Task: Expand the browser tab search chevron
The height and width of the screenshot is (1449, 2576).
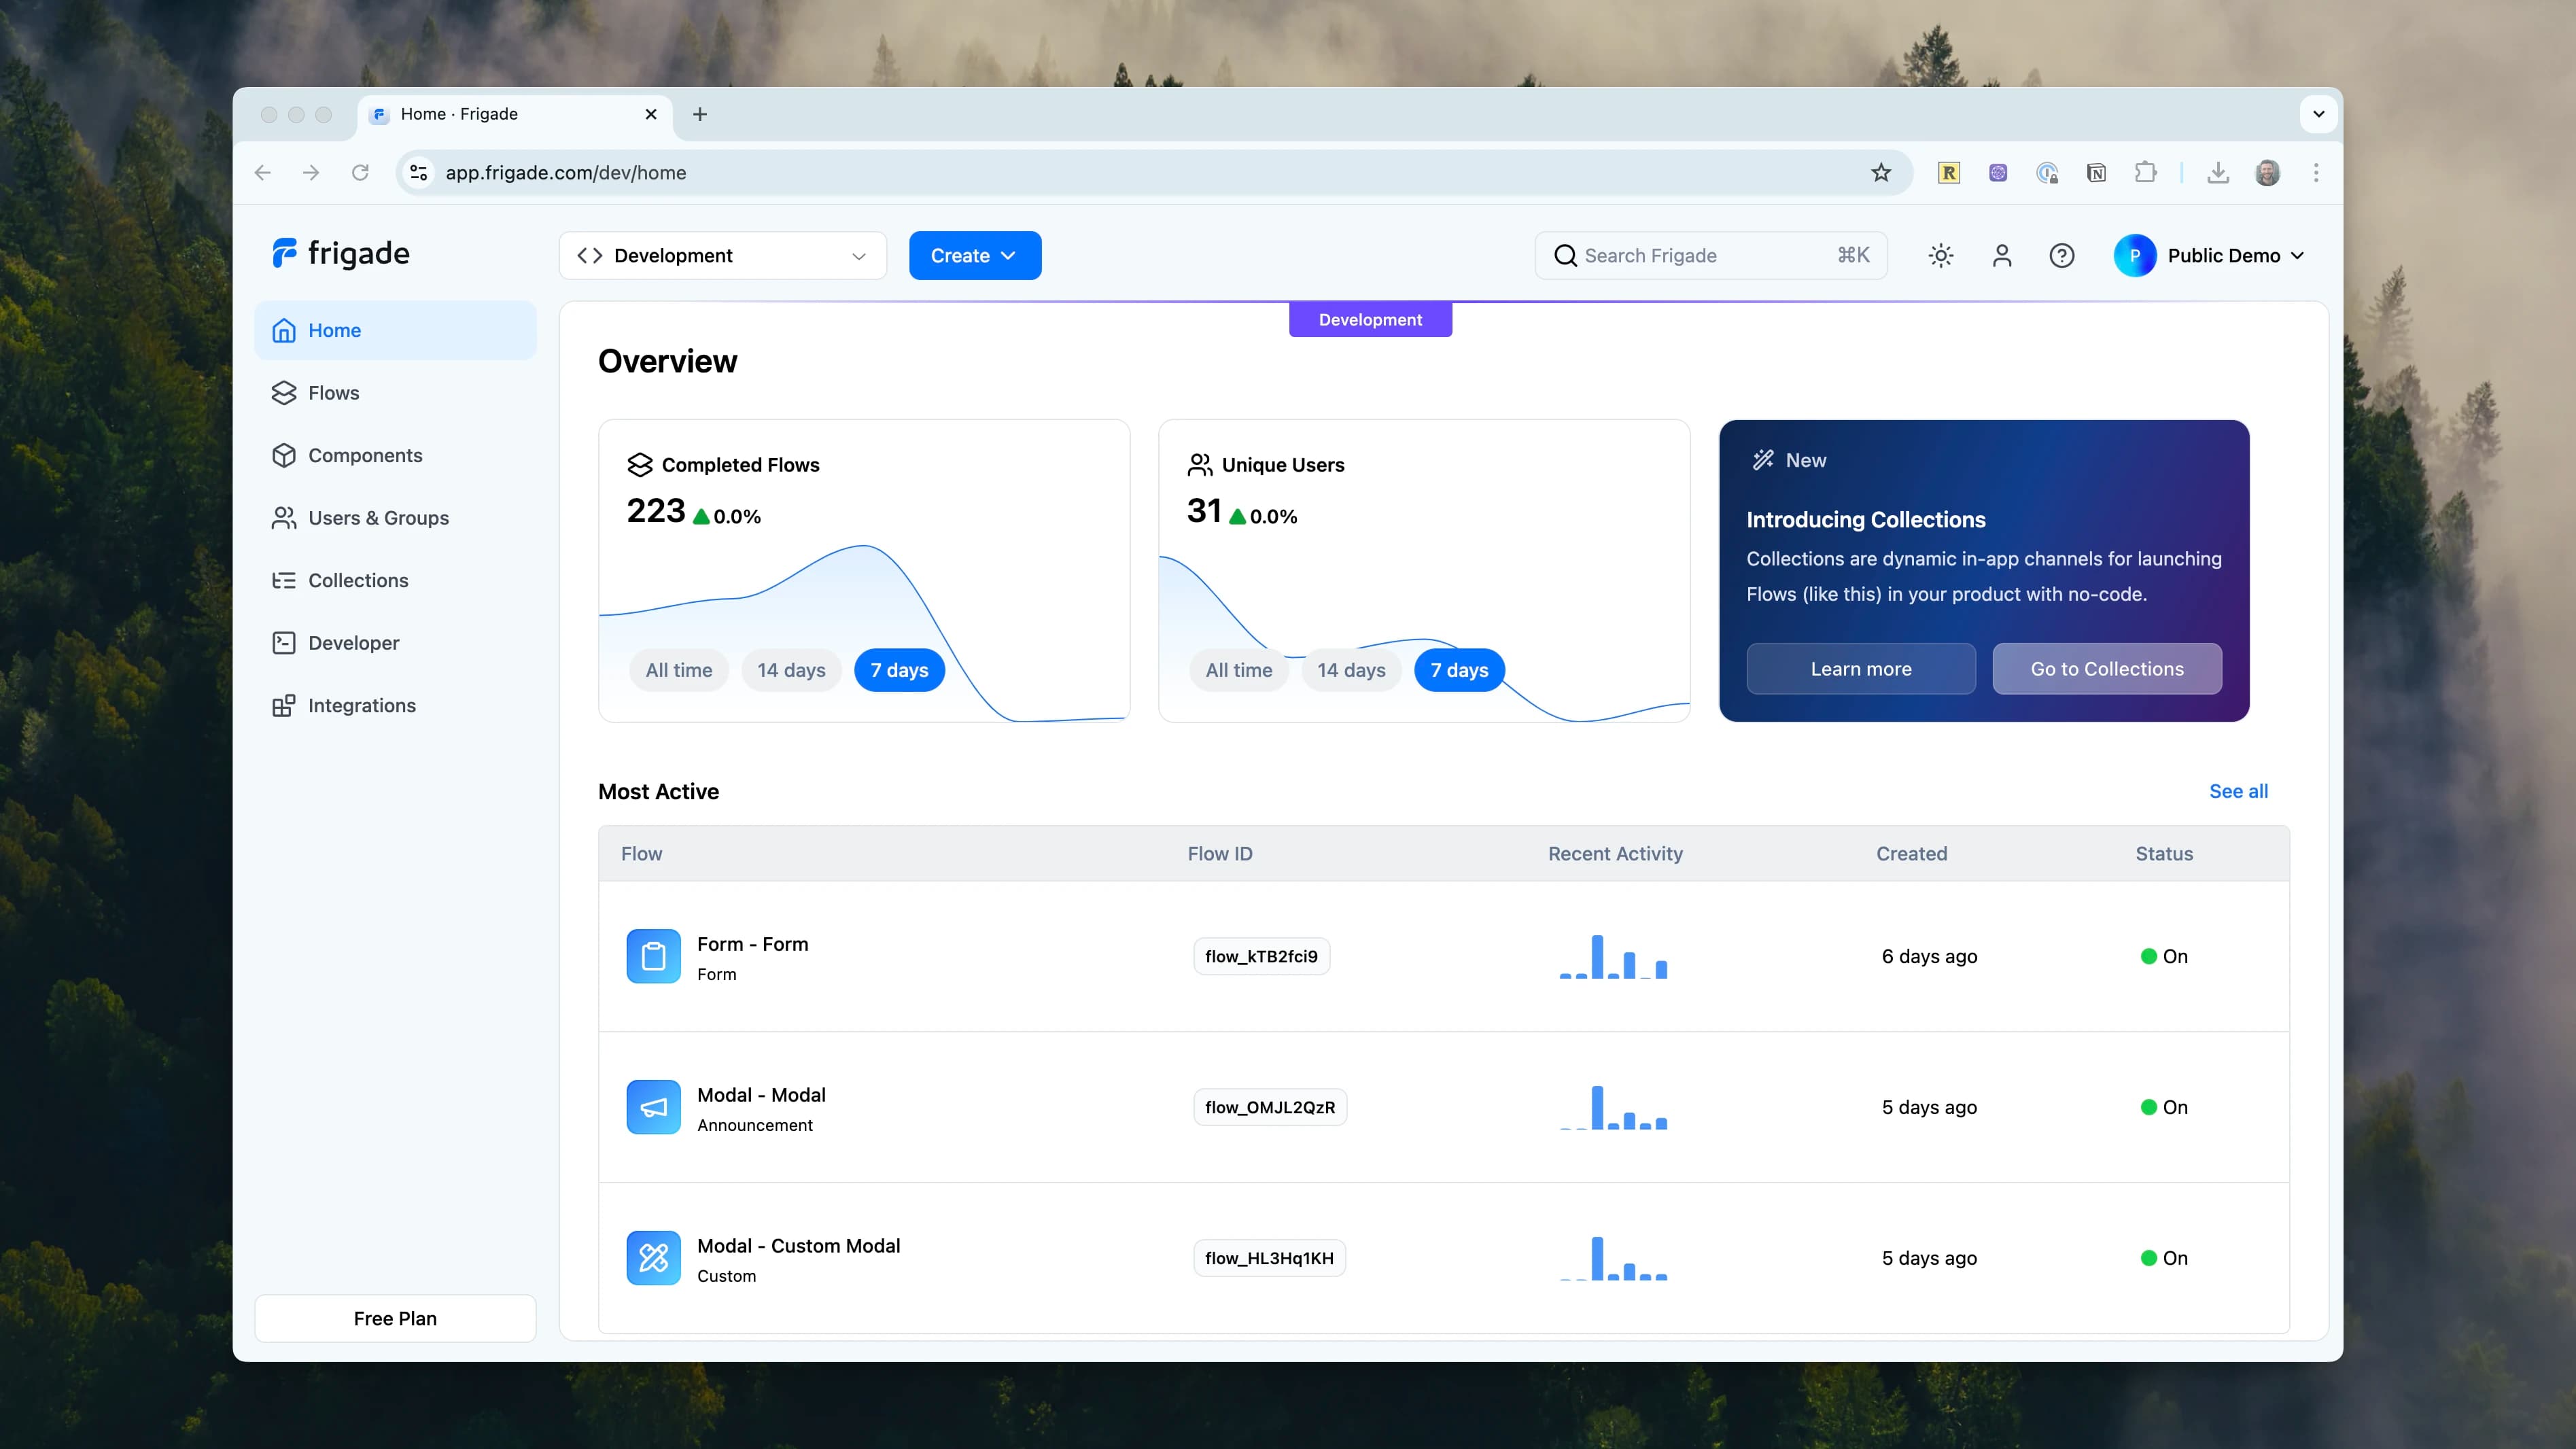Action: tap(2319, 114)
